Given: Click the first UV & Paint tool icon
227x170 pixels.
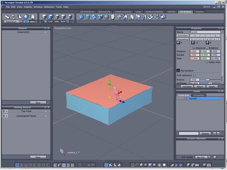Looking at the screenshot, I should coord(81,17).
